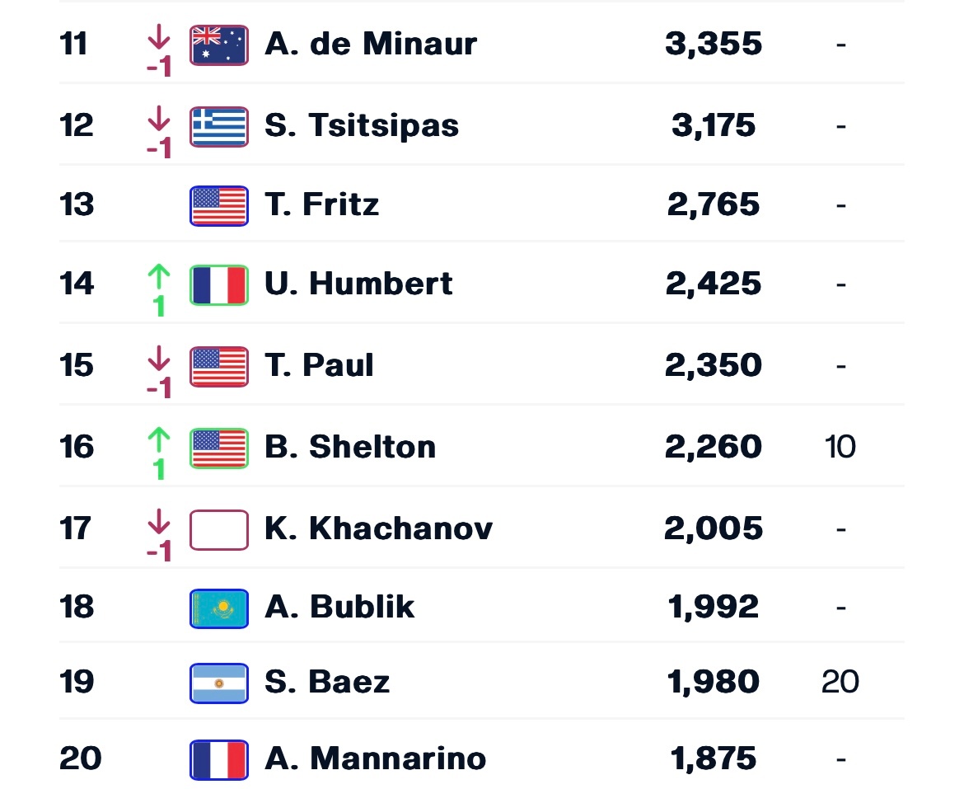Click B. Shelton's 2,260 points value
Screen dimensions: 964x789
(x=714, y=447)
